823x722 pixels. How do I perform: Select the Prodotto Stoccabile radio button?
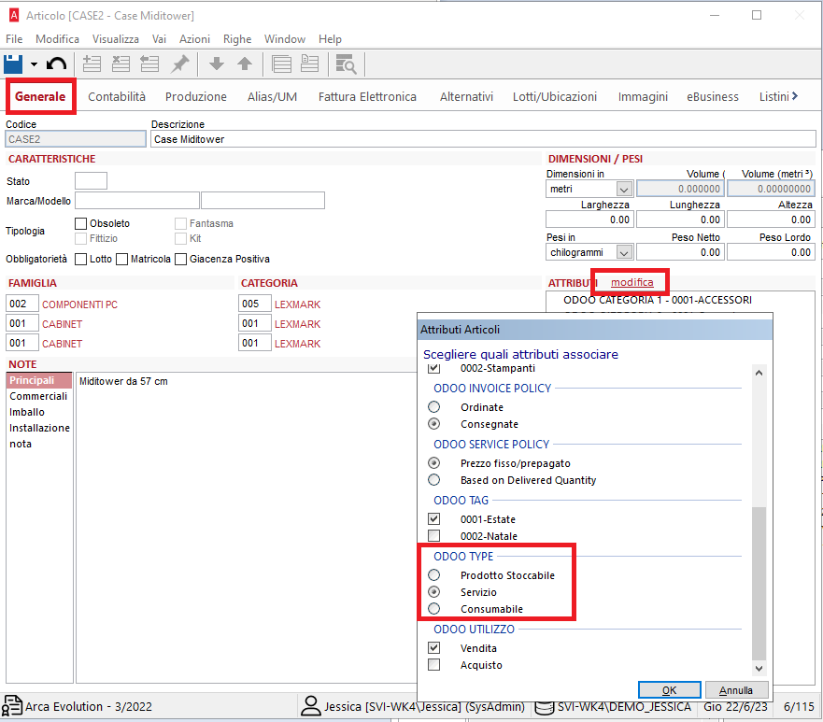click(433, 575)
